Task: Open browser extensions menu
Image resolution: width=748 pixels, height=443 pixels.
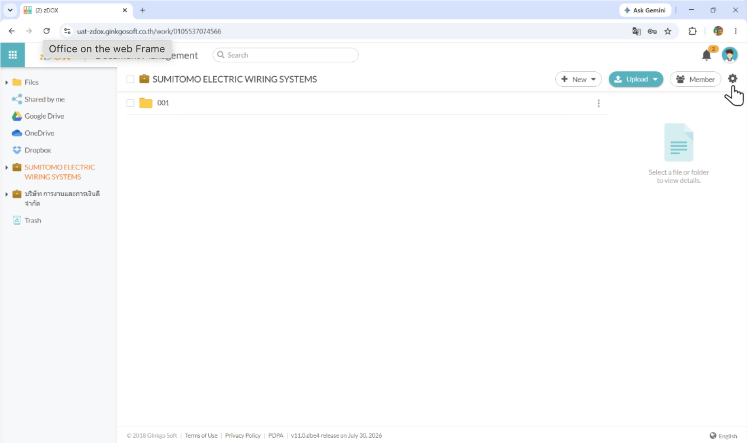Action: click(692, 31)
